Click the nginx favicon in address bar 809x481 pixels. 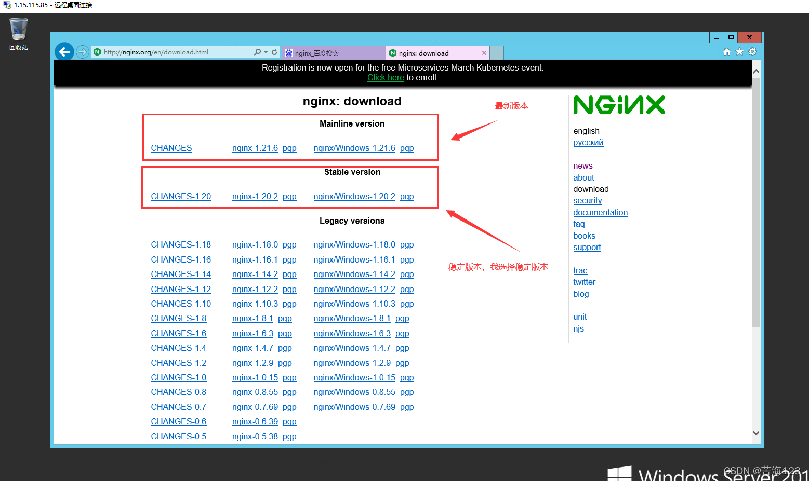[x=97, y=52]
